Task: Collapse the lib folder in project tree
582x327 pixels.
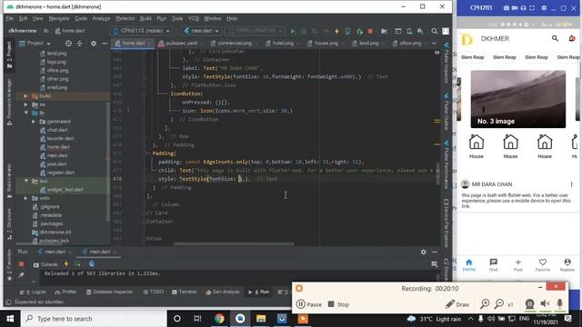Action: 25,113
